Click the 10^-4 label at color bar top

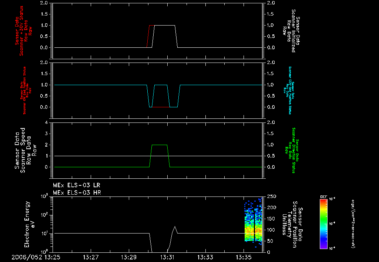point(332,199)
